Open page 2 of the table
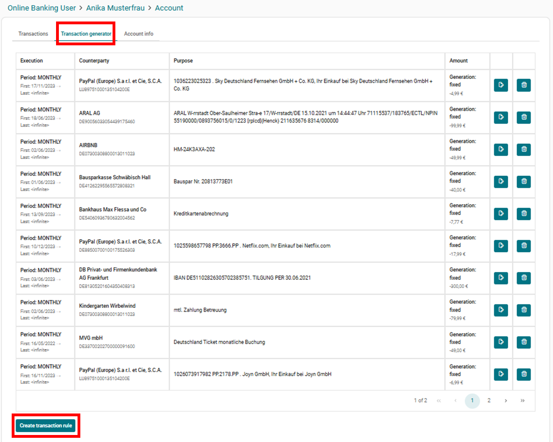The height and width of the screenshot is (442, 553). coord(489,401)
